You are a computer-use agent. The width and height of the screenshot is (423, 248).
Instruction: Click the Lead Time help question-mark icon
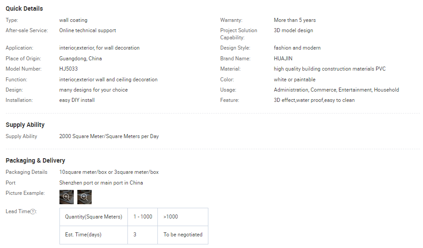33,211
